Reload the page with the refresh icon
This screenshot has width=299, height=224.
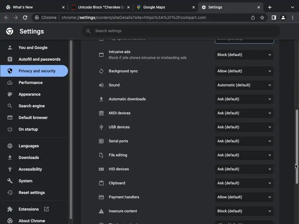25,17
